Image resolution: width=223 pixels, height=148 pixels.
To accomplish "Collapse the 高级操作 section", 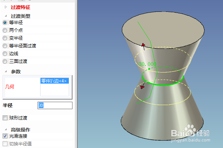I will point(6,129).
